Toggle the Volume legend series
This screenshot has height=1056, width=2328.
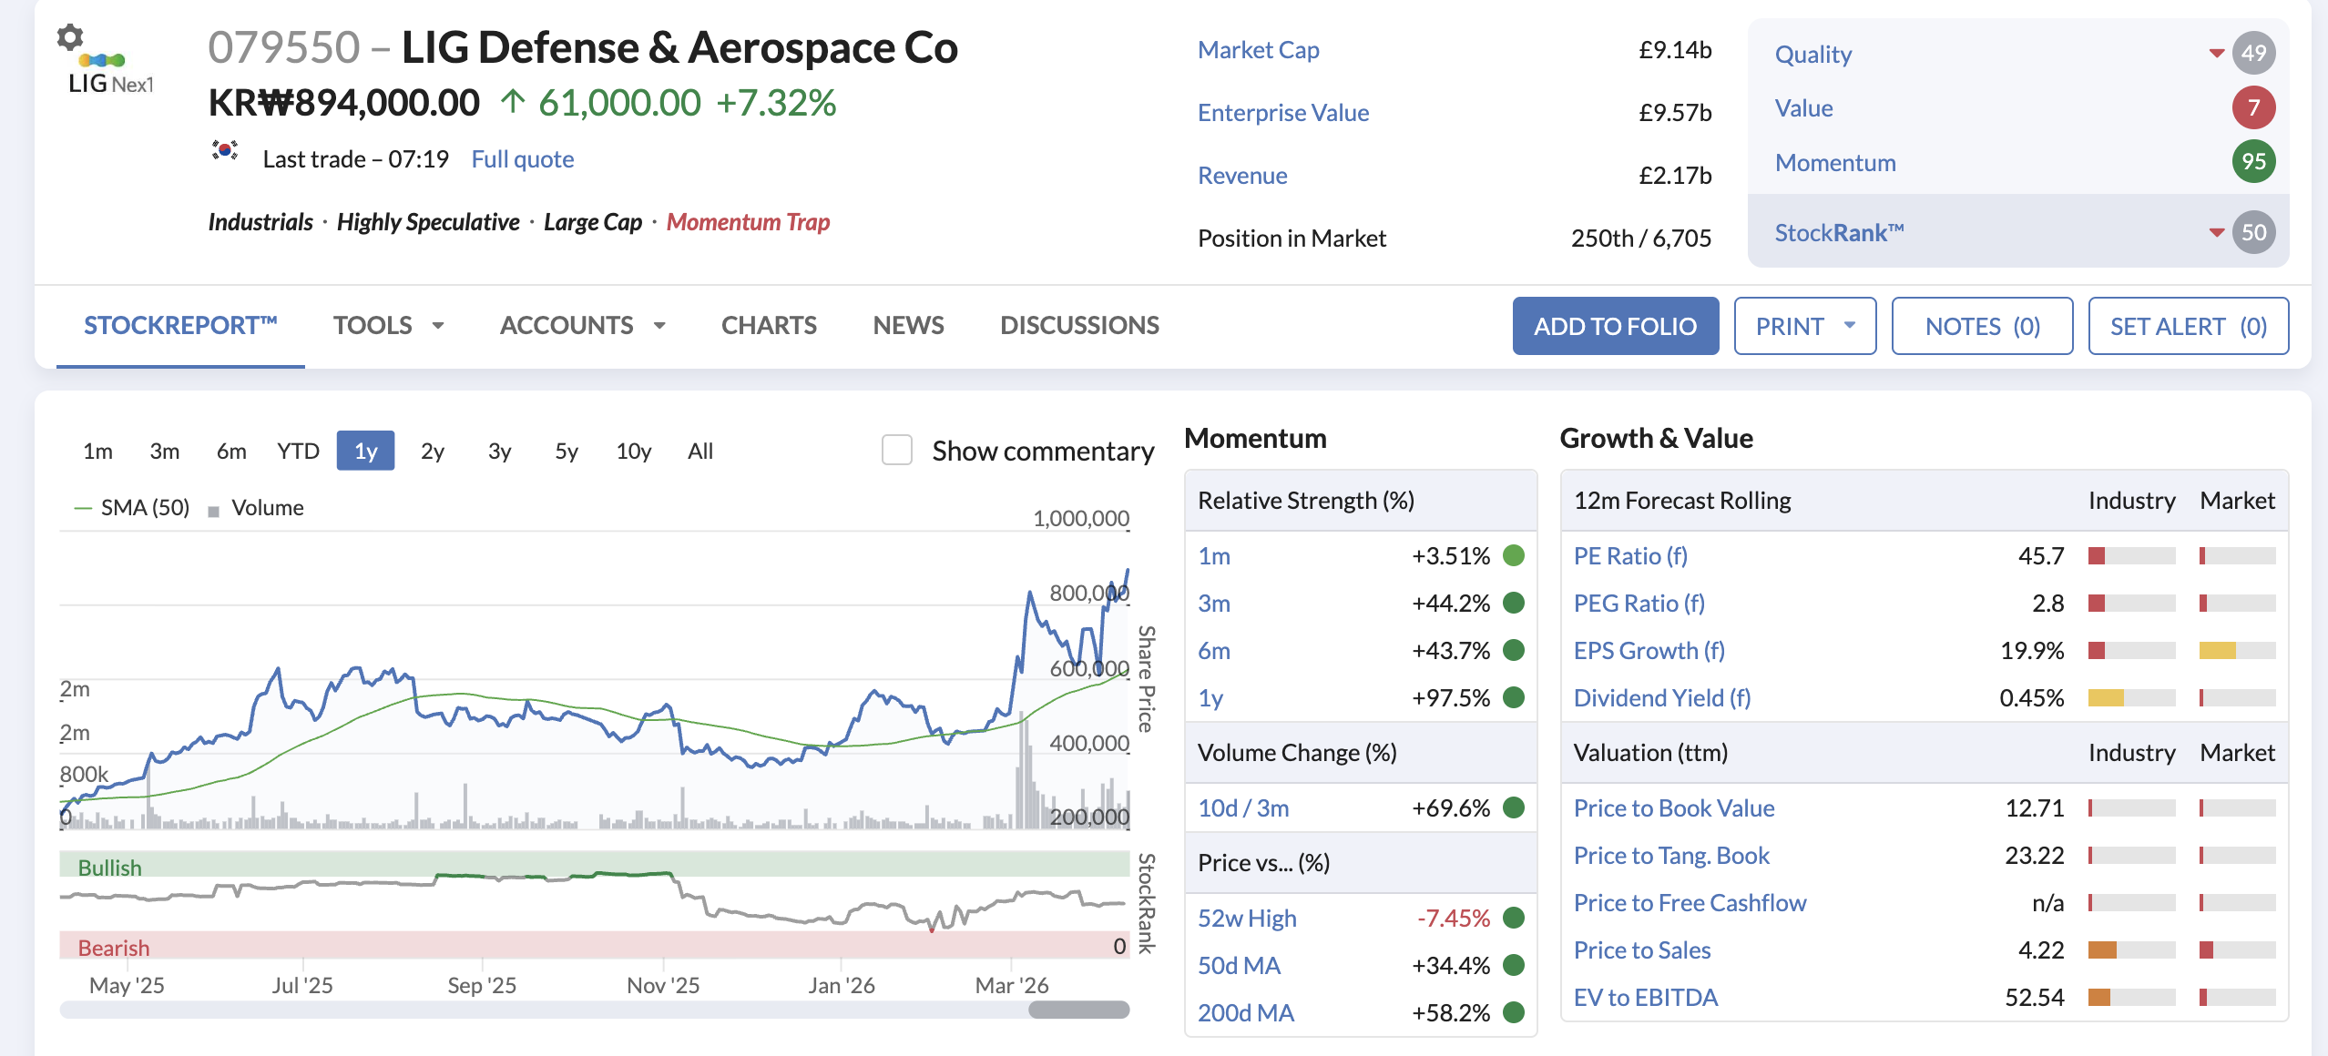coord(256,508)
